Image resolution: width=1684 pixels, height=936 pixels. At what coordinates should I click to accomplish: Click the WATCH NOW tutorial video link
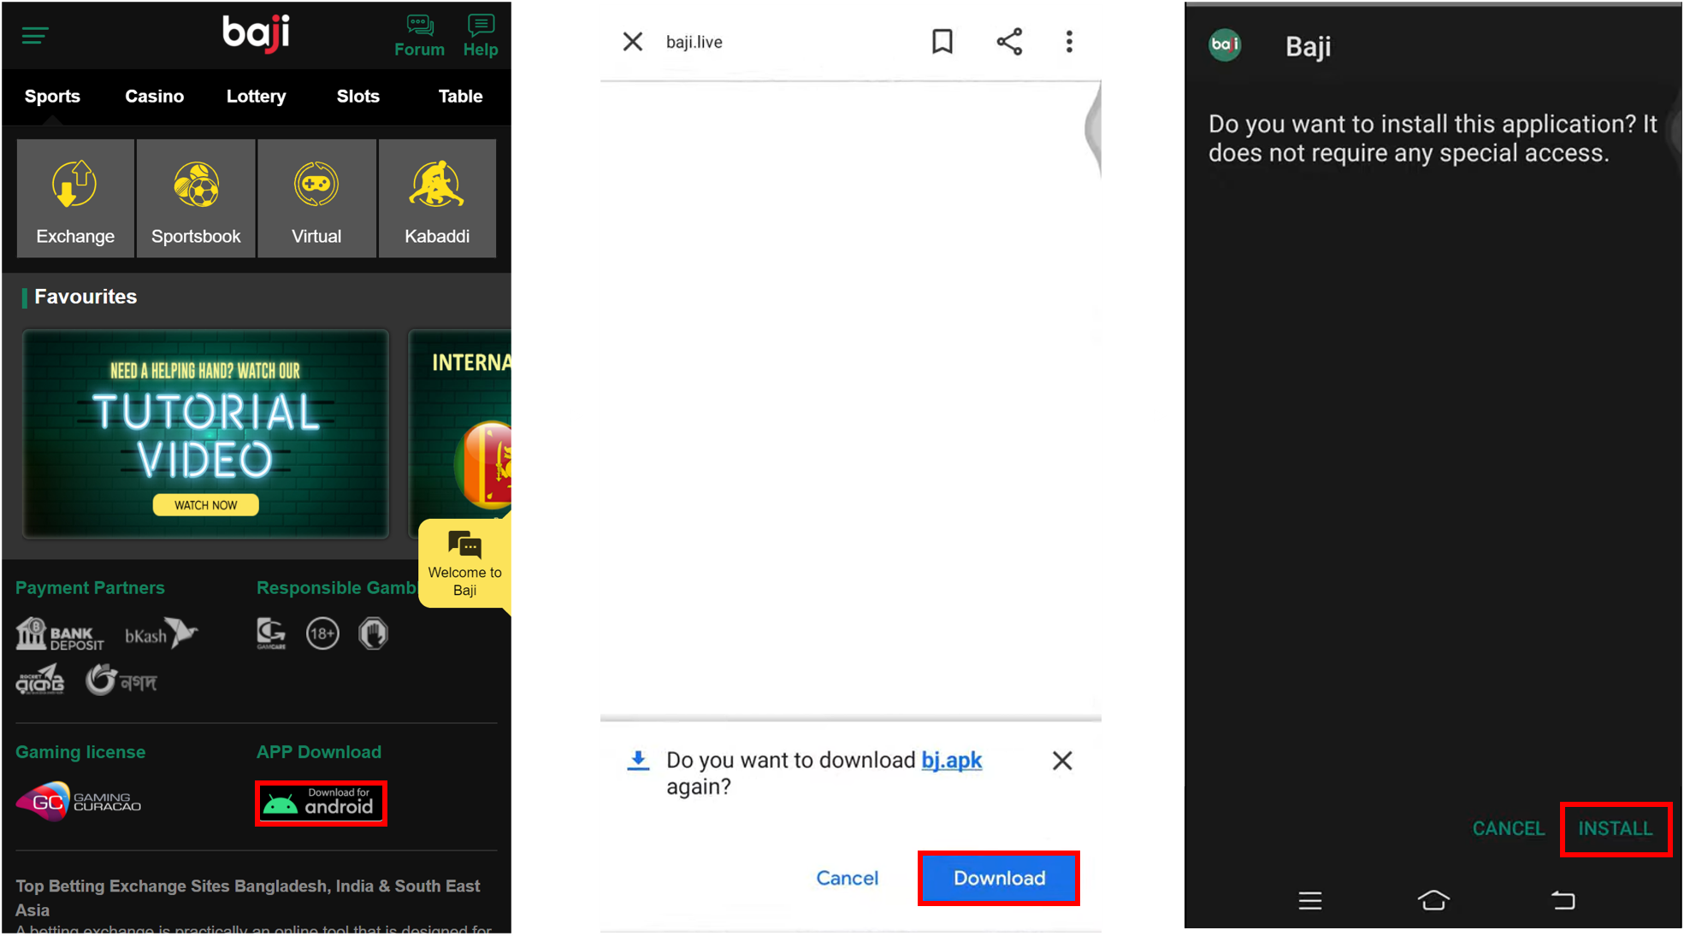(x=206, y=503)
